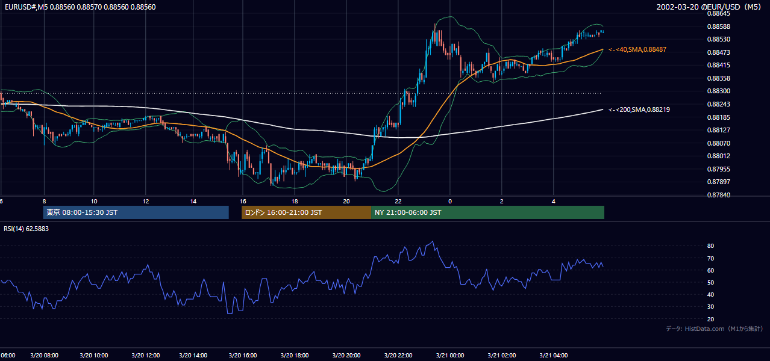Click bottom time label 3/20 22:00
Viewport: 770px width, 361px height.
pos(398,356)
